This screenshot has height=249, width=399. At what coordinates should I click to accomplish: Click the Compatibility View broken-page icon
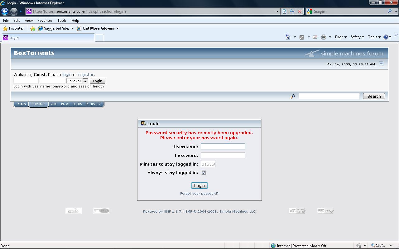[x=284, y=12]
